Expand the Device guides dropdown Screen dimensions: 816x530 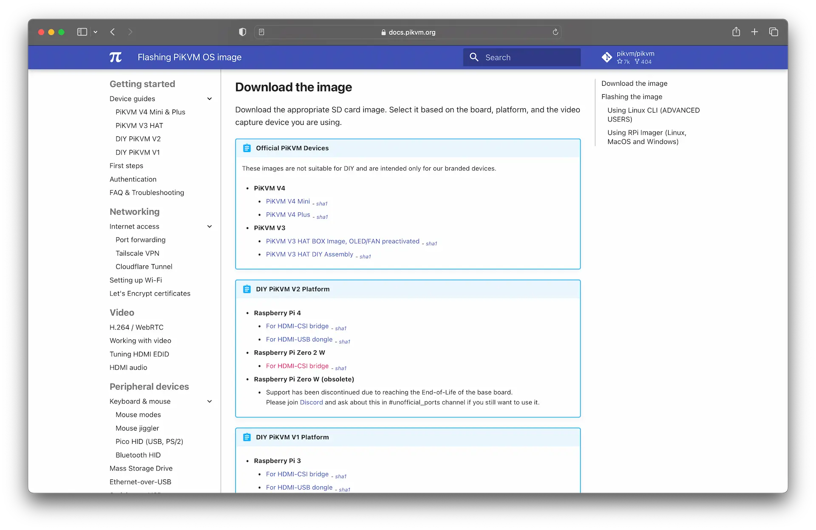pyautogui.click(x=209, y=98)
